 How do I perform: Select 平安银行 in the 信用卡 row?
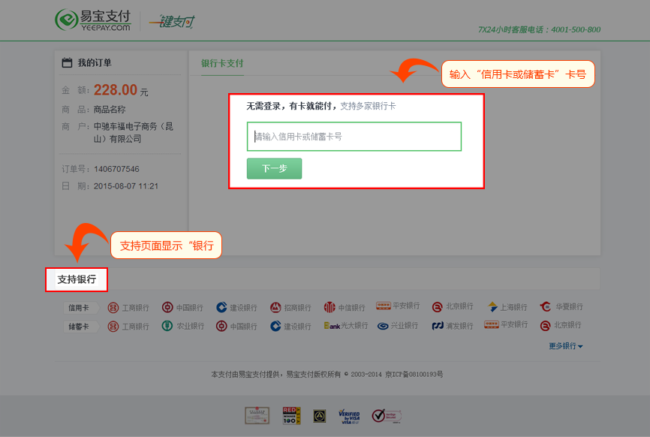coord(398,306)
